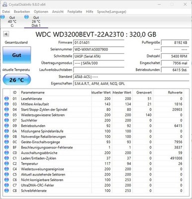Click the previous disk arrow button
The image size is (192, 199).
click(x=6, y=34)
